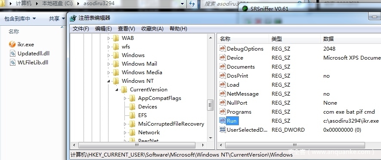
Task: Click the DosPrint string value icon
Action: (223, 75)
